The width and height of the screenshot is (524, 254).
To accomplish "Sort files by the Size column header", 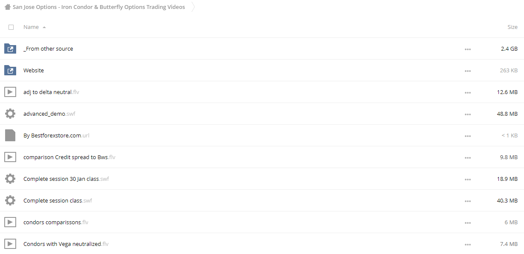I will tap(513, 27).
